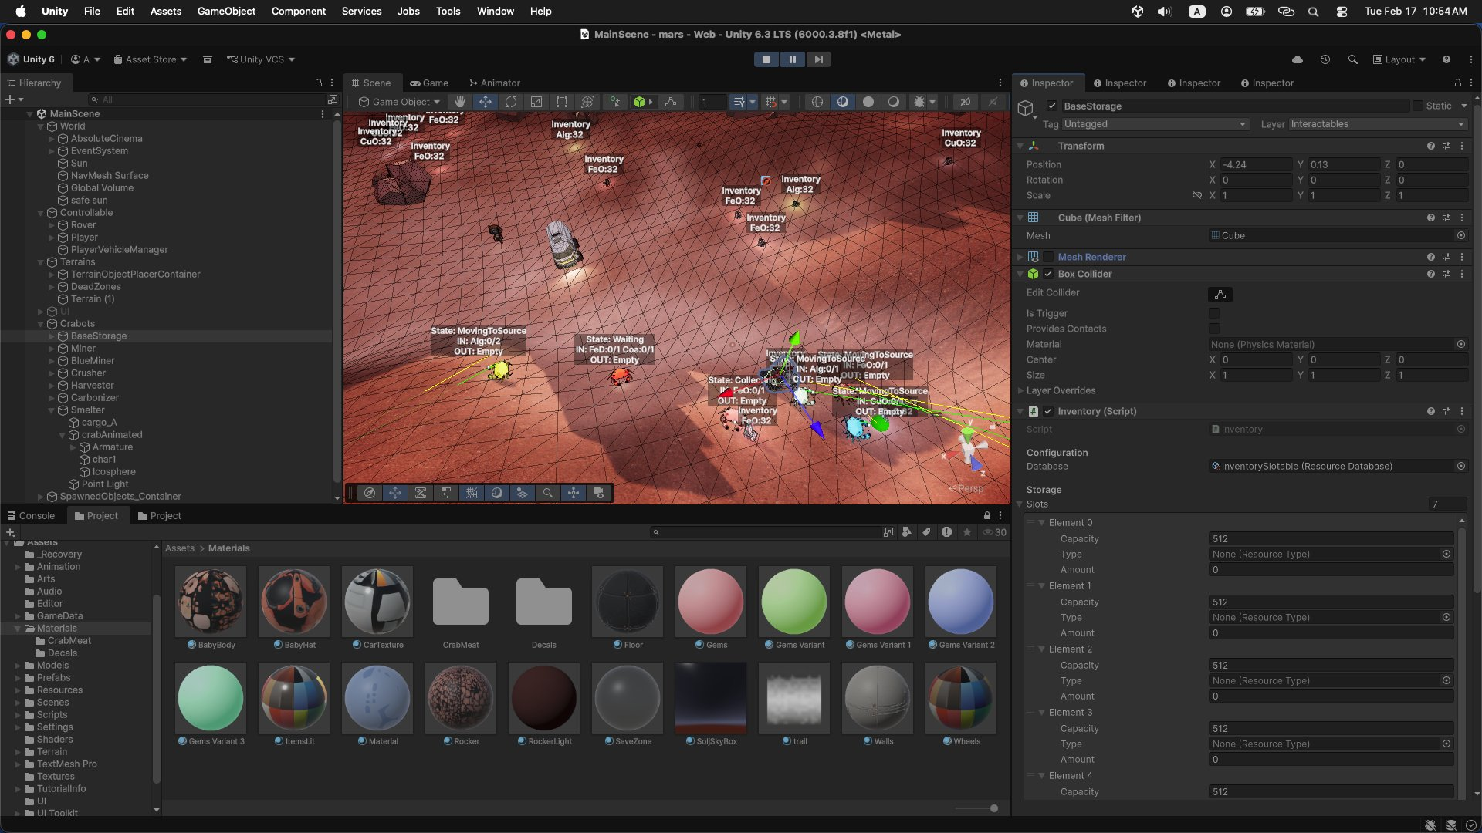Select the Rect transform tool
The image size is (1482, 833).
pyautogui.click(x=562, y=102)
